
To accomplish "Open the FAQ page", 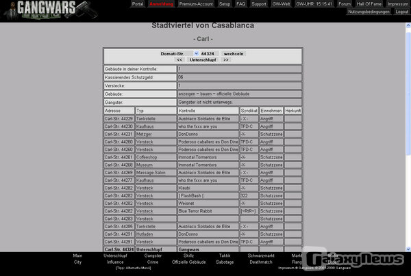I will (x=241, y=4).
